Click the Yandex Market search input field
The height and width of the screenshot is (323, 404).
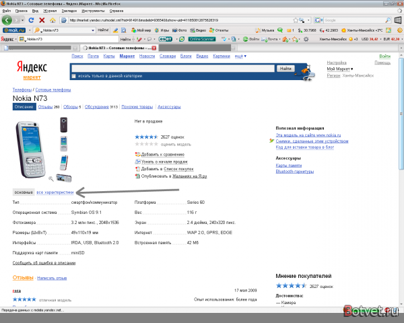173,69
